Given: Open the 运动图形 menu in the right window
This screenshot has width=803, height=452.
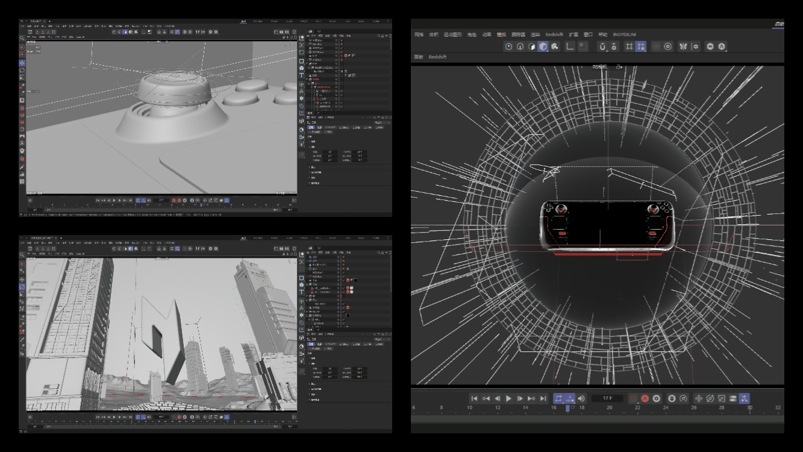Looking at the screenshot, I should pos(452,34).
